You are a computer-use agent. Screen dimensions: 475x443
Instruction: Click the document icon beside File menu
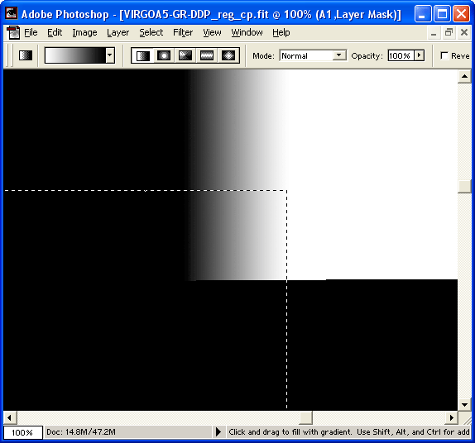pos(13,32)
